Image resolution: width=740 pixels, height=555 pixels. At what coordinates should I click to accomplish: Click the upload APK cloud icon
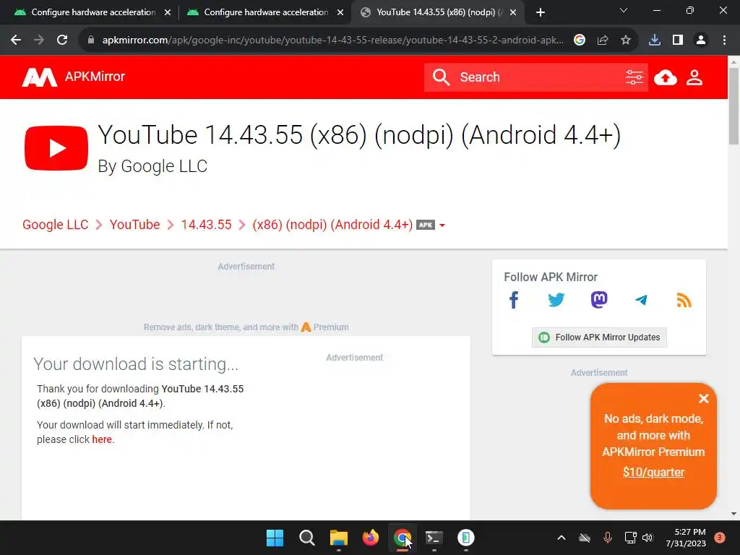tap(665, 77)
